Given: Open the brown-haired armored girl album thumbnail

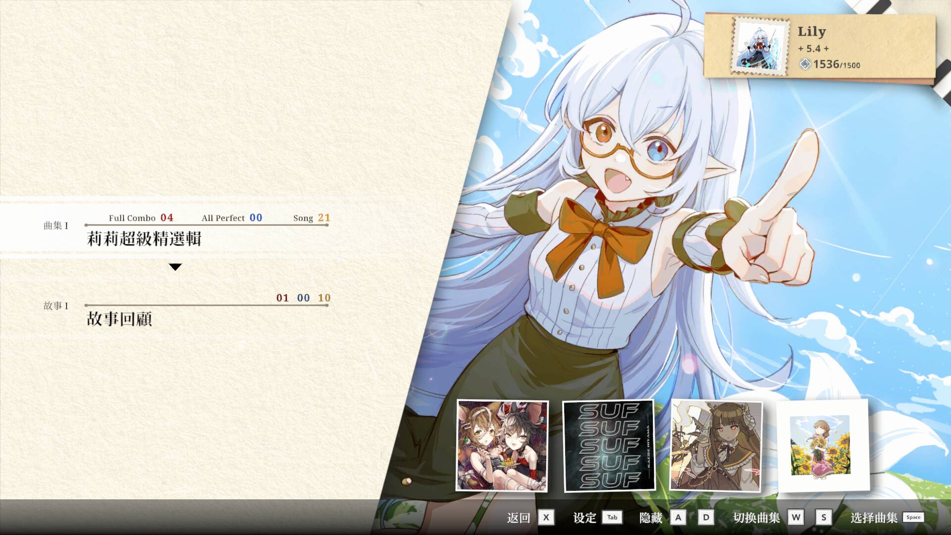Looking at the screenshot, I should click(x=716, y=445).
